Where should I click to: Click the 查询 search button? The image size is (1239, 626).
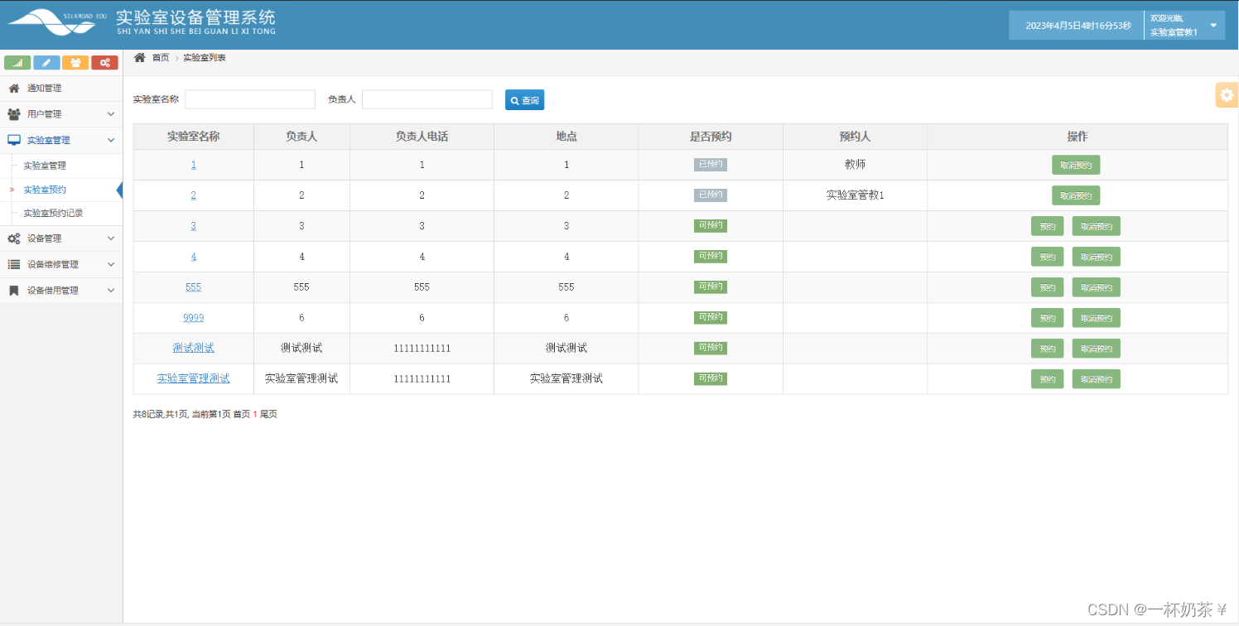pyautogui.click(x=524, y=100)
